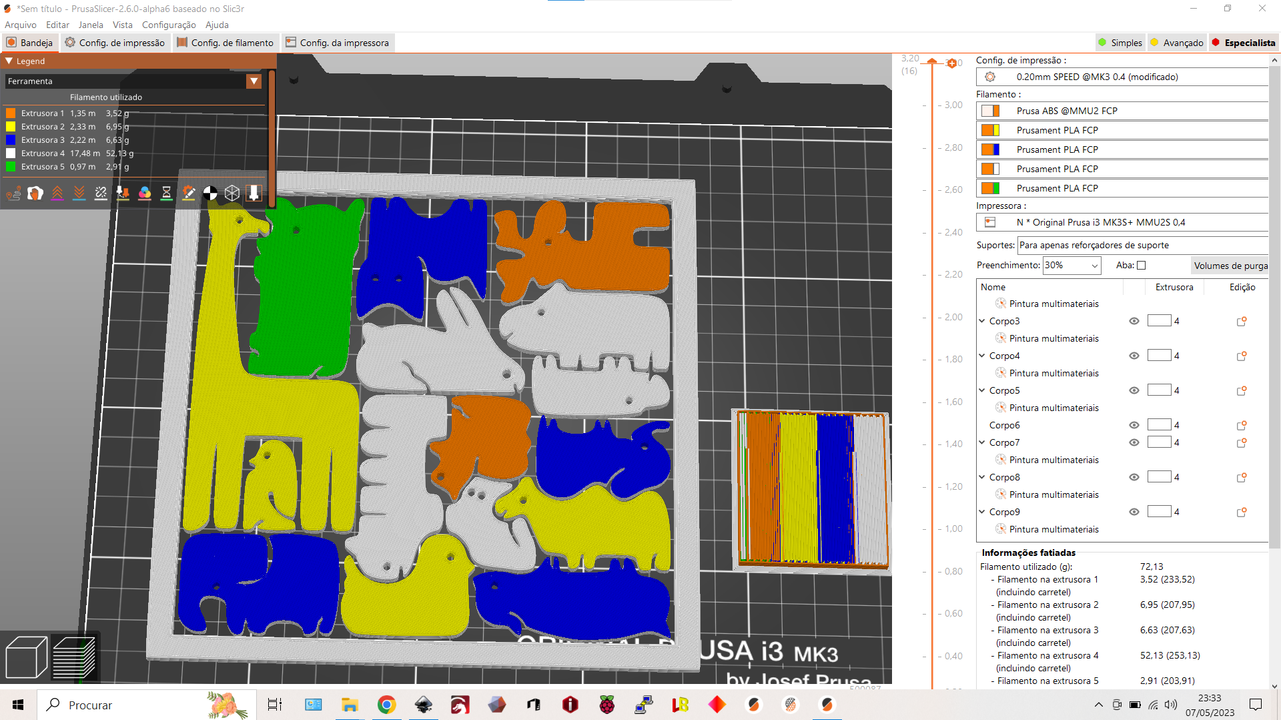Switch to Especialista mode

1244,43
